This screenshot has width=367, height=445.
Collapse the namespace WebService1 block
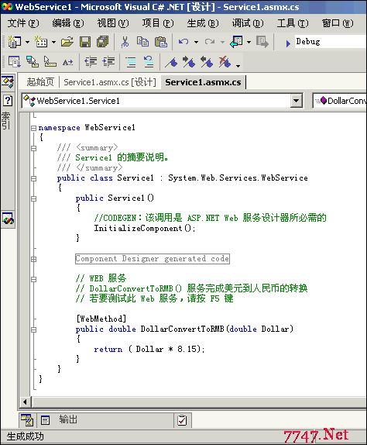33,128
